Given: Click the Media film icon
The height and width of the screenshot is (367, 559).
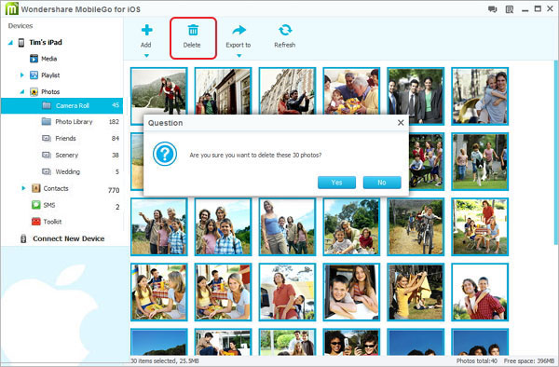Looking at the screenshot, I should [34, 59].
